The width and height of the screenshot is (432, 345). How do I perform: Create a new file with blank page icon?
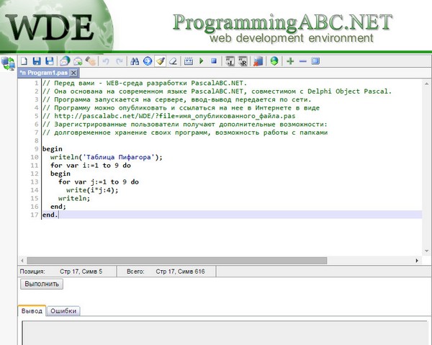point(24,61)
